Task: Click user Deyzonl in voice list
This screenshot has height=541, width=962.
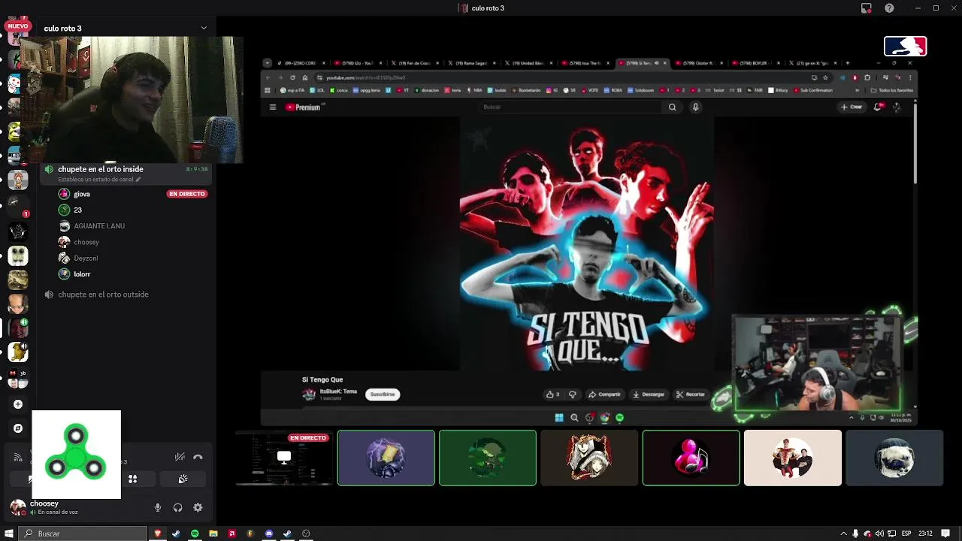Action: (x=86, y=258)
